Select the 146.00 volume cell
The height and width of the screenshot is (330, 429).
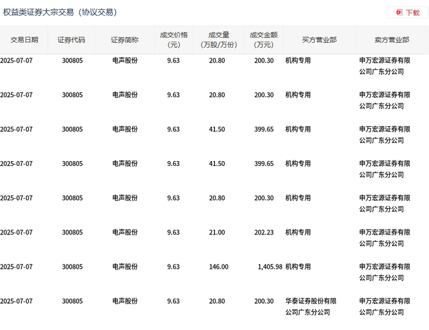pyautogui.click(x=219, y=267)
